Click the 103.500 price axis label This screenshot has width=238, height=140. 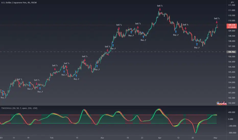tap(232, 88)
